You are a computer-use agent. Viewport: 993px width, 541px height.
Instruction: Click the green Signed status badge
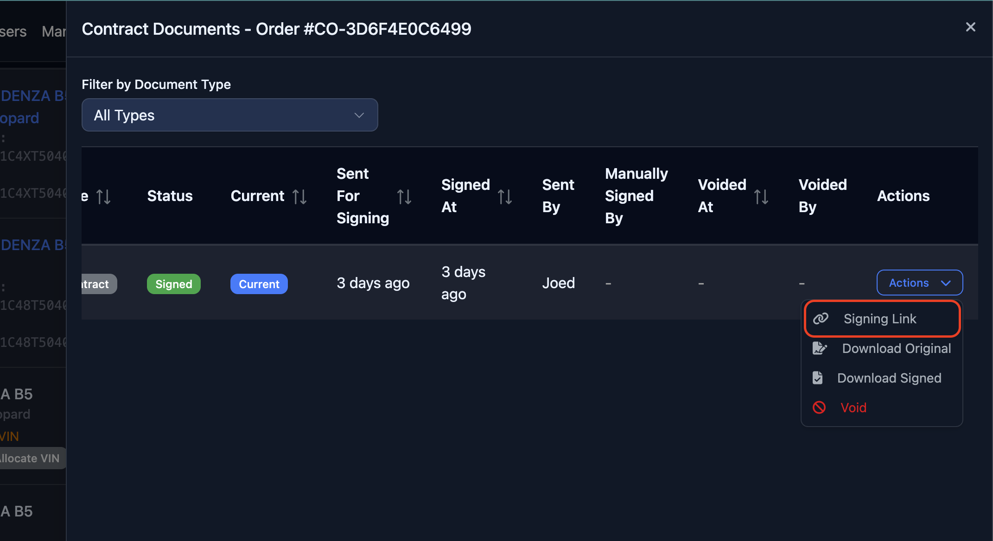[174, 284]
